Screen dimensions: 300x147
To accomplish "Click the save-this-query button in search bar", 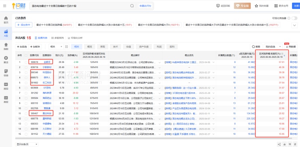I will point(145,6).
